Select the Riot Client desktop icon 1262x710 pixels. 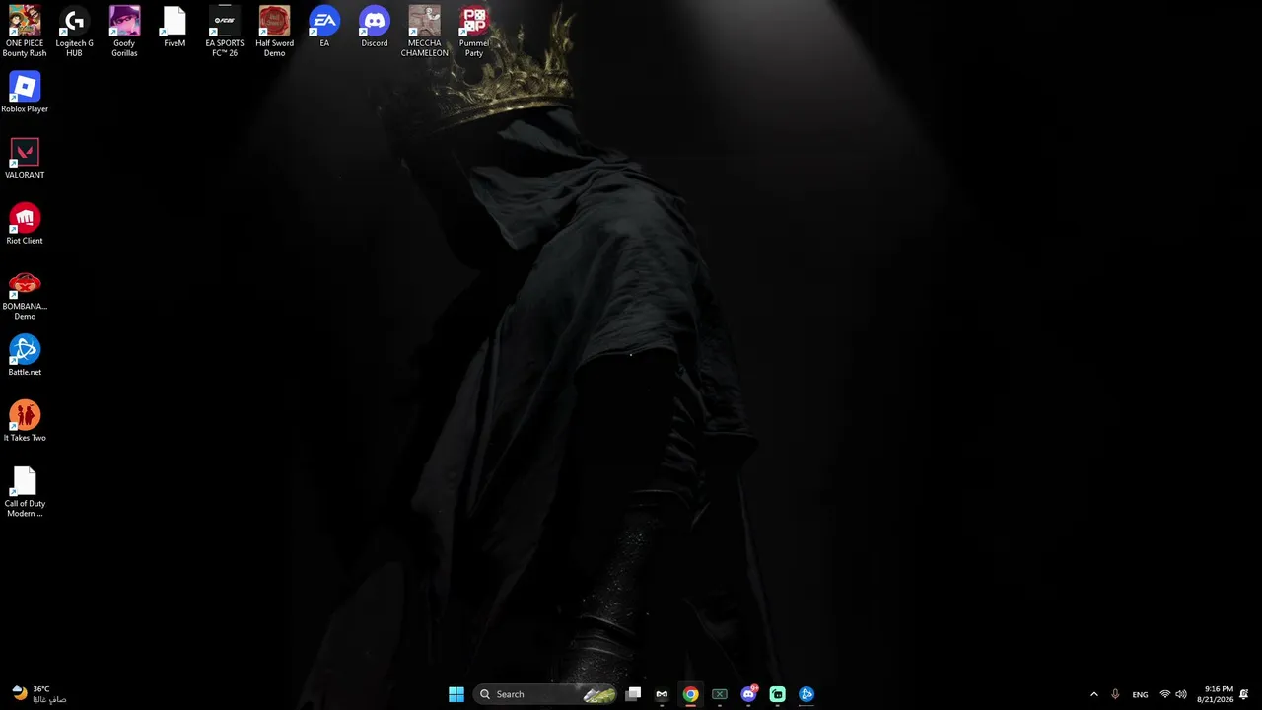25,224
